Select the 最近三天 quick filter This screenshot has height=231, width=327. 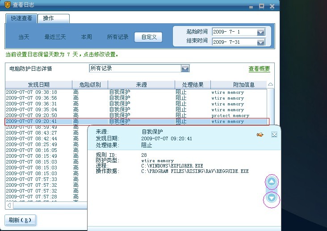point(55,37)
